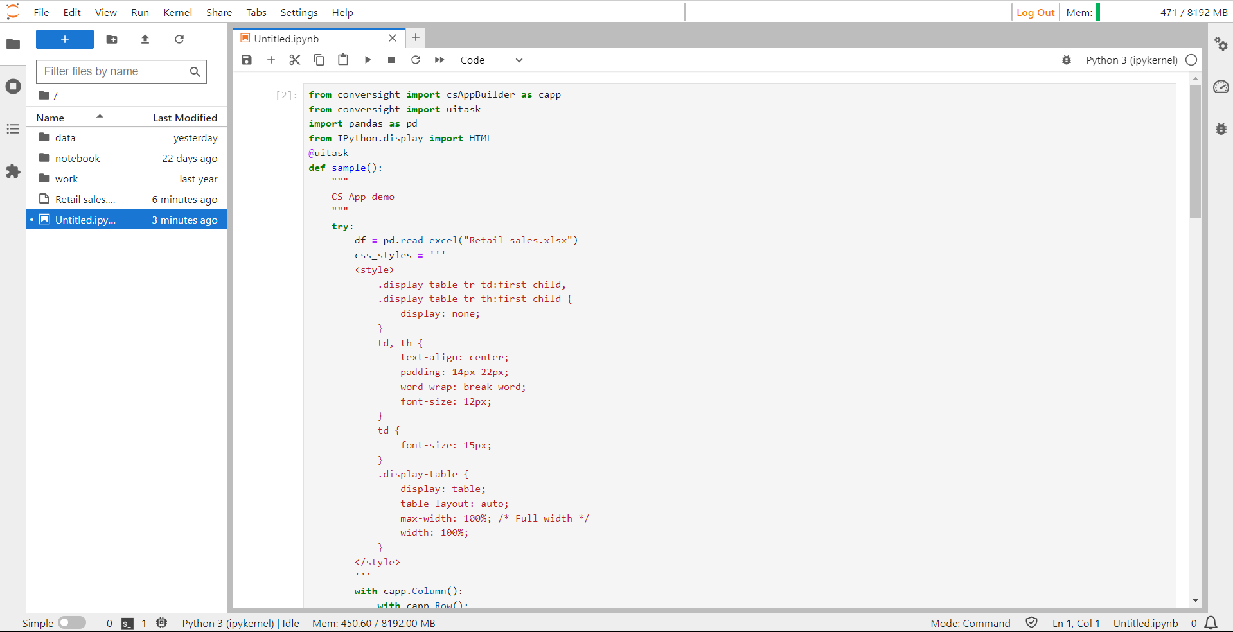Screen dimensions: 1233x632
Task: Open the Run menu
Action: click(x=140, y=12)
